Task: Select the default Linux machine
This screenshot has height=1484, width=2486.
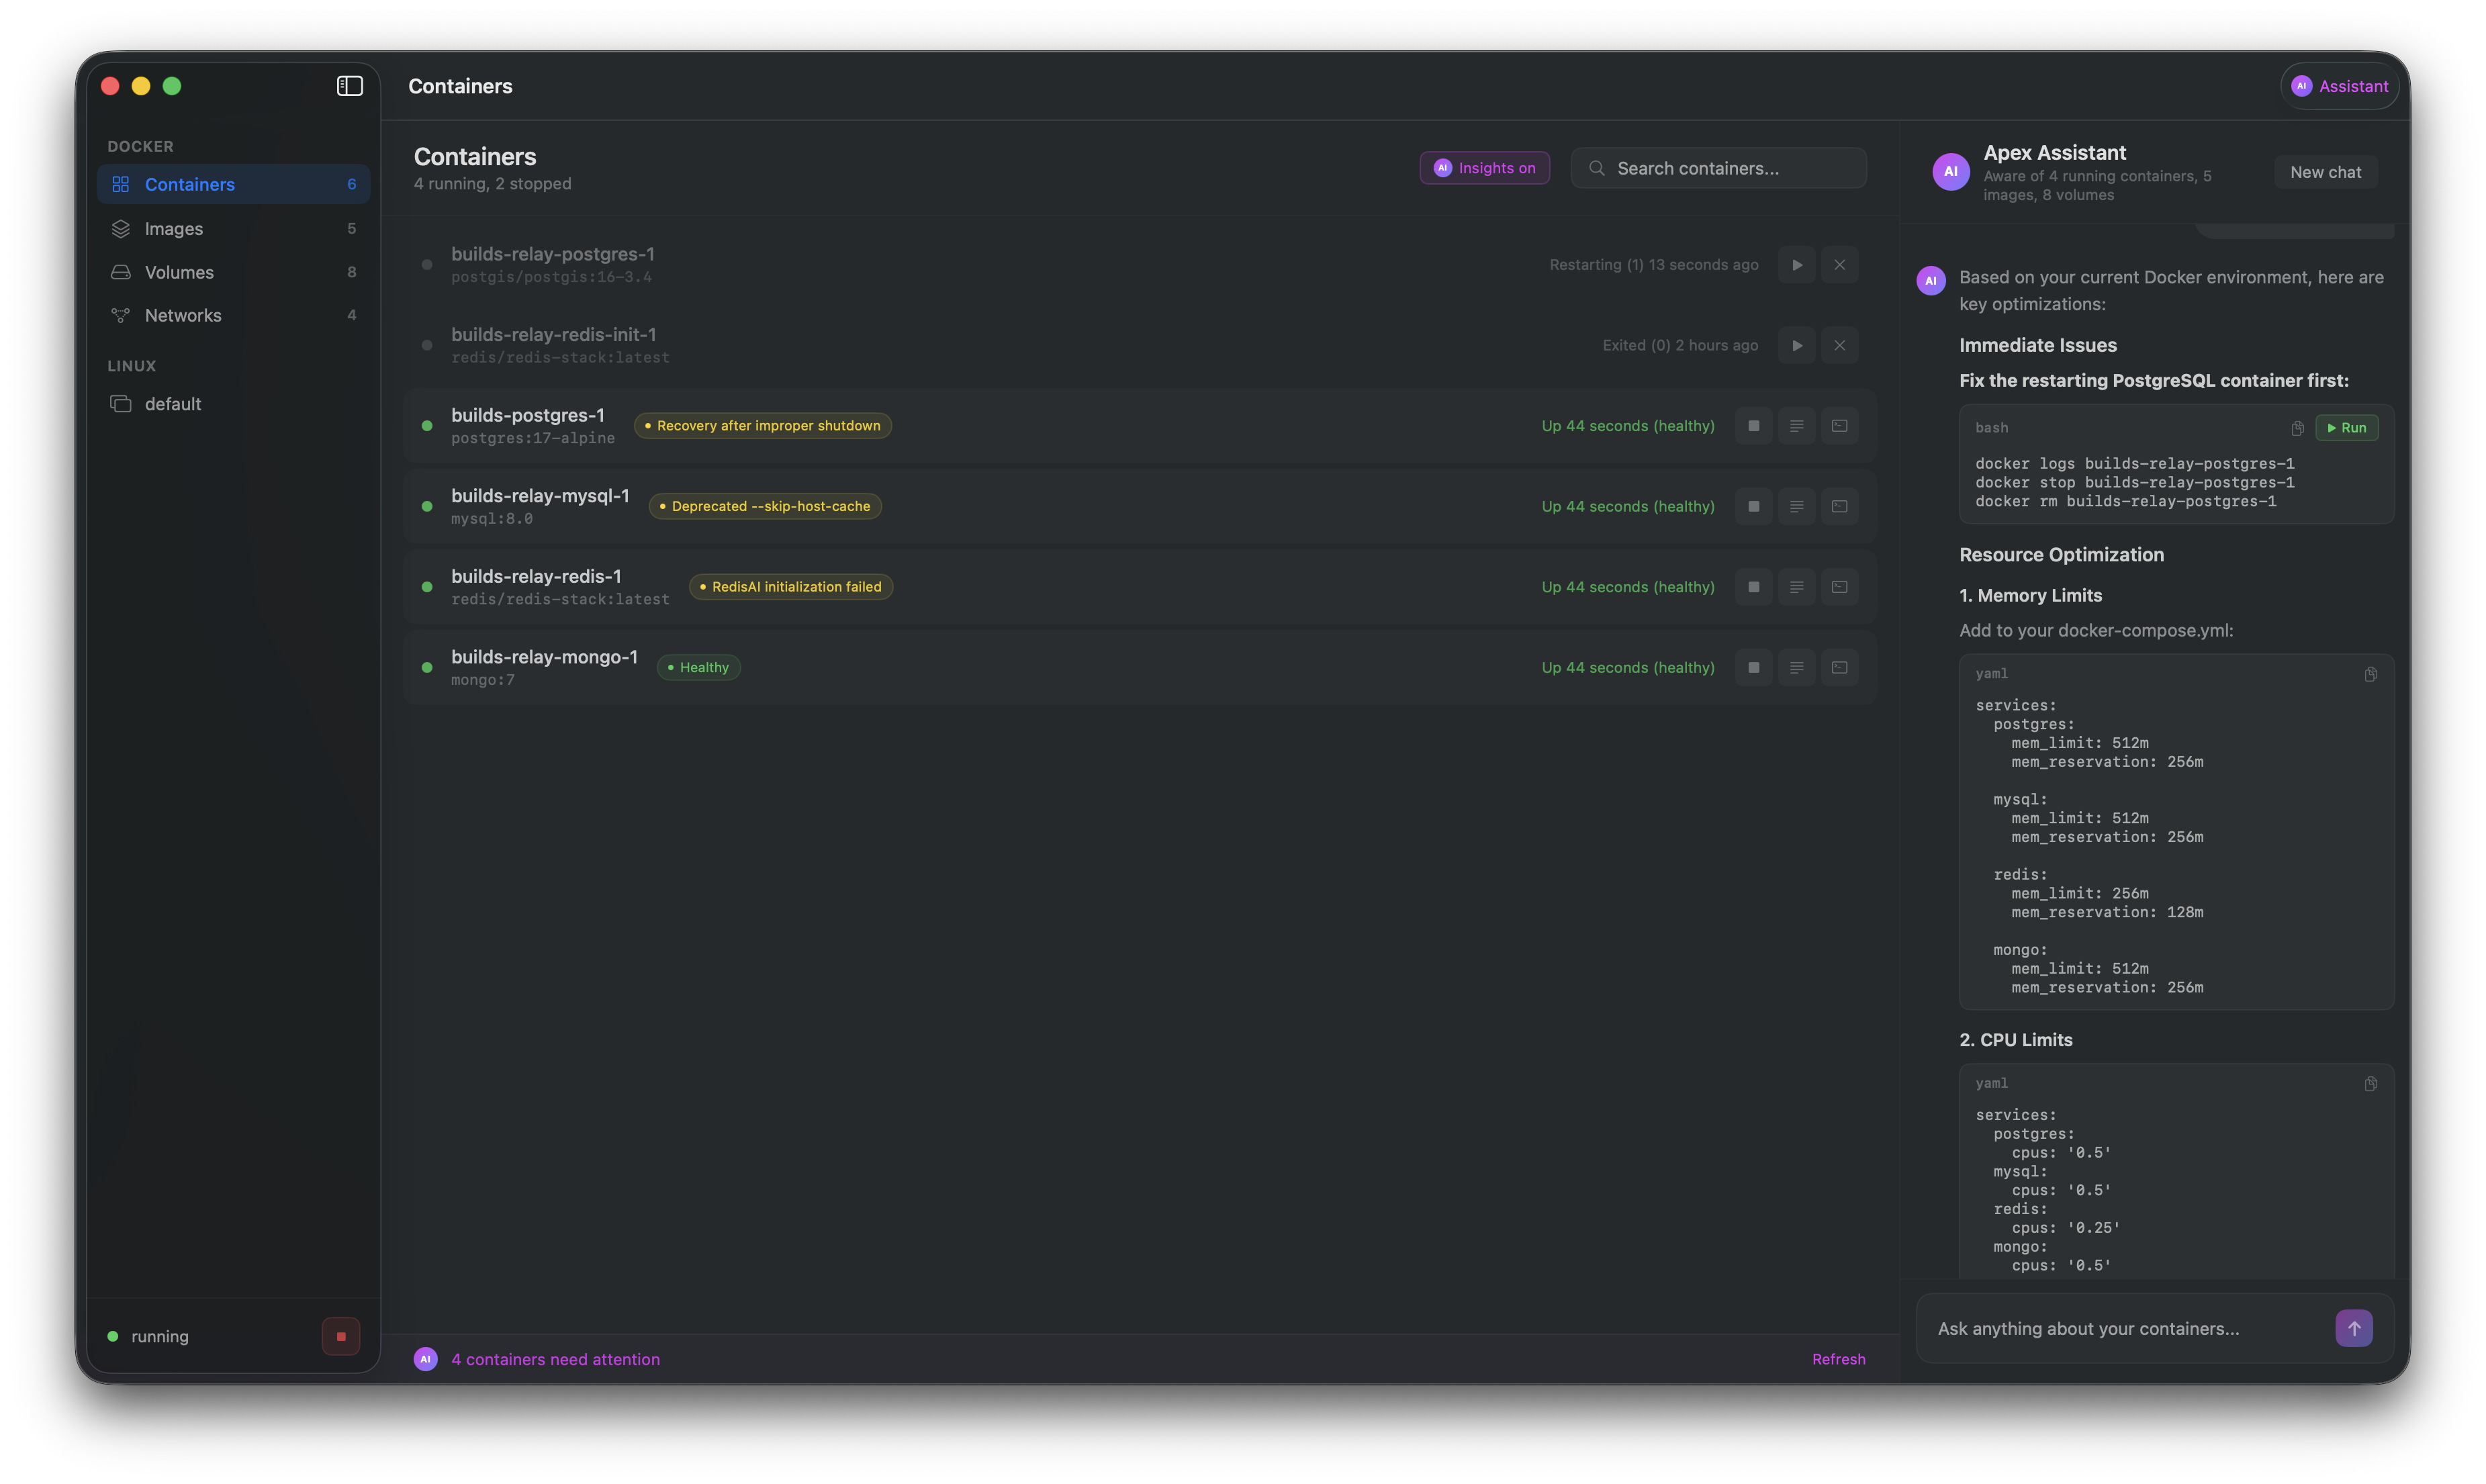Action: 173,404
